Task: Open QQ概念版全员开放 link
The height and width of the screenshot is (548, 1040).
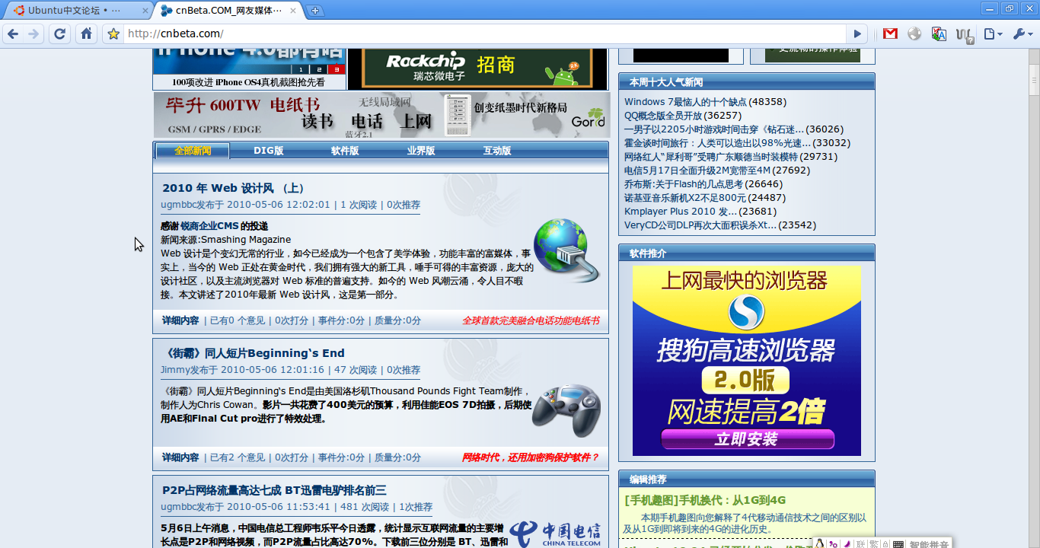Action: click(663, 116)
